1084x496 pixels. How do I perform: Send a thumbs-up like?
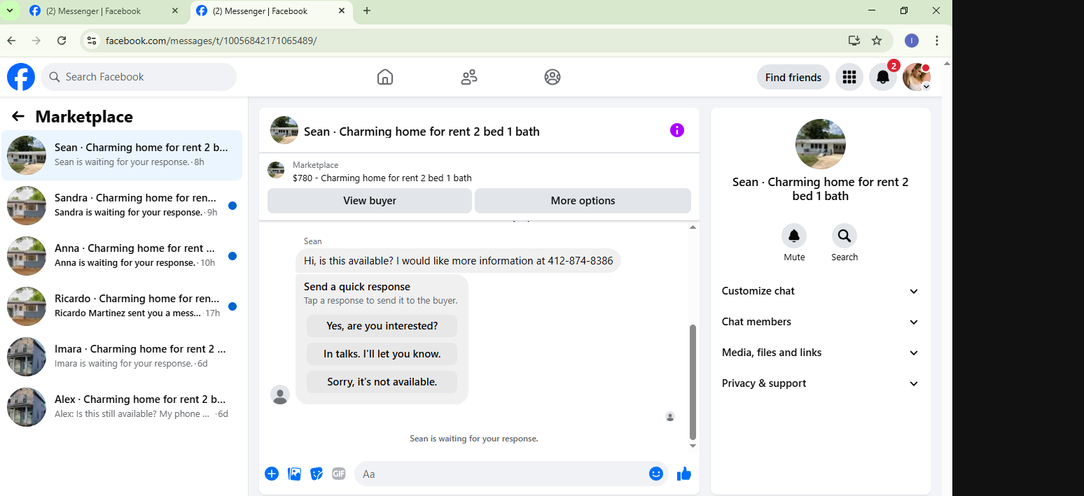pyautogui.click(x=684, y=474)
